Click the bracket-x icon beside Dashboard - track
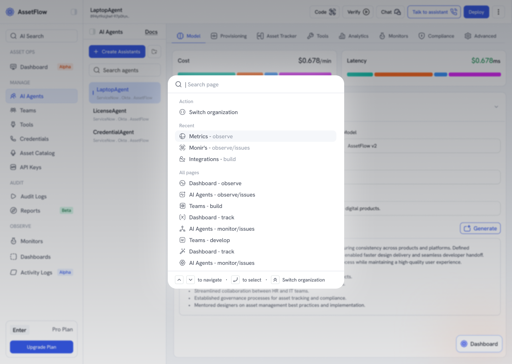 (182, 217)
